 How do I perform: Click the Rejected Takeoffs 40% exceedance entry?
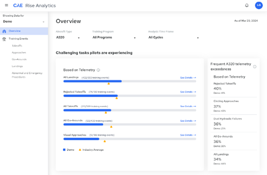[x=234, y=88]
